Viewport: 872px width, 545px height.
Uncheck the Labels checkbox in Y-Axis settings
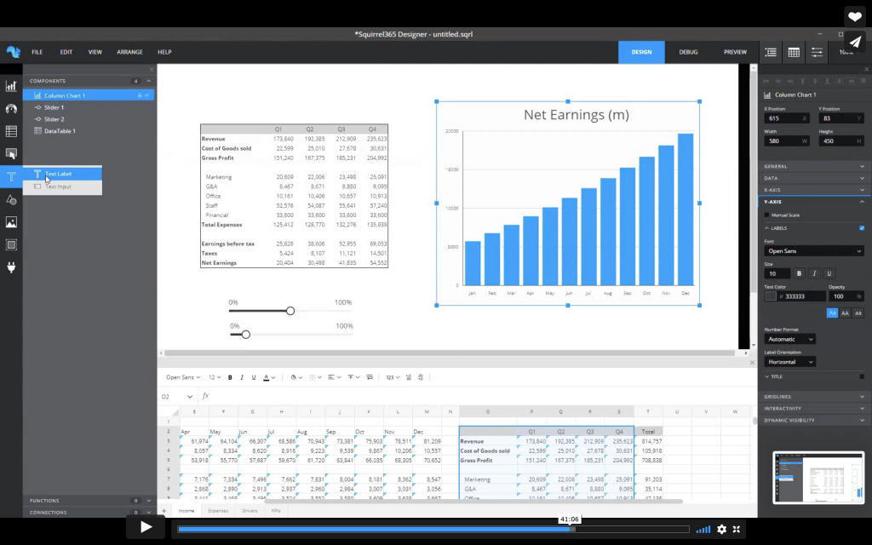[x=862, y=227]
